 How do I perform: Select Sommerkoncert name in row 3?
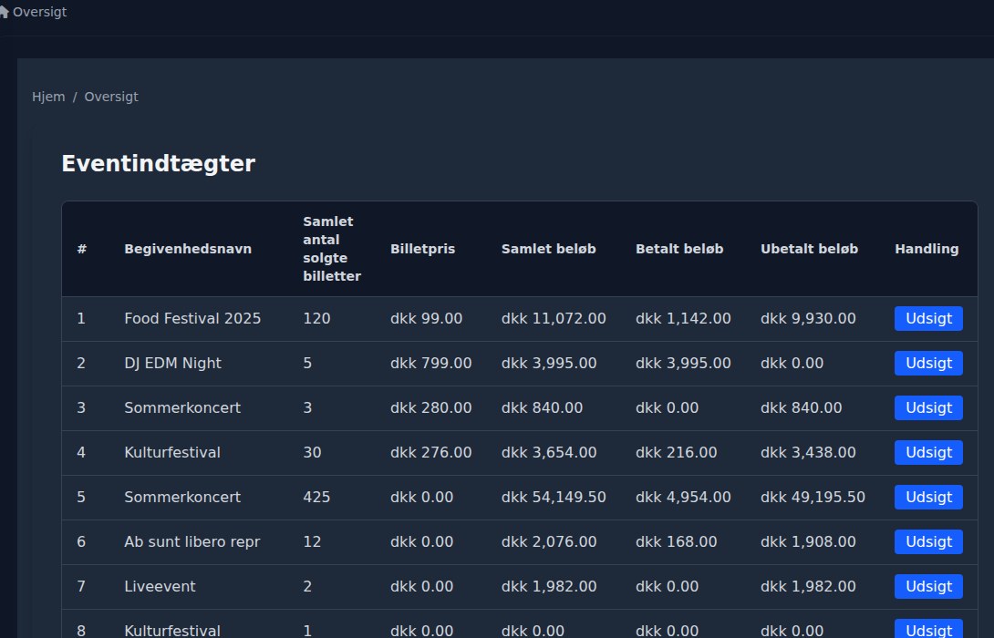click(x=182, y=408)
